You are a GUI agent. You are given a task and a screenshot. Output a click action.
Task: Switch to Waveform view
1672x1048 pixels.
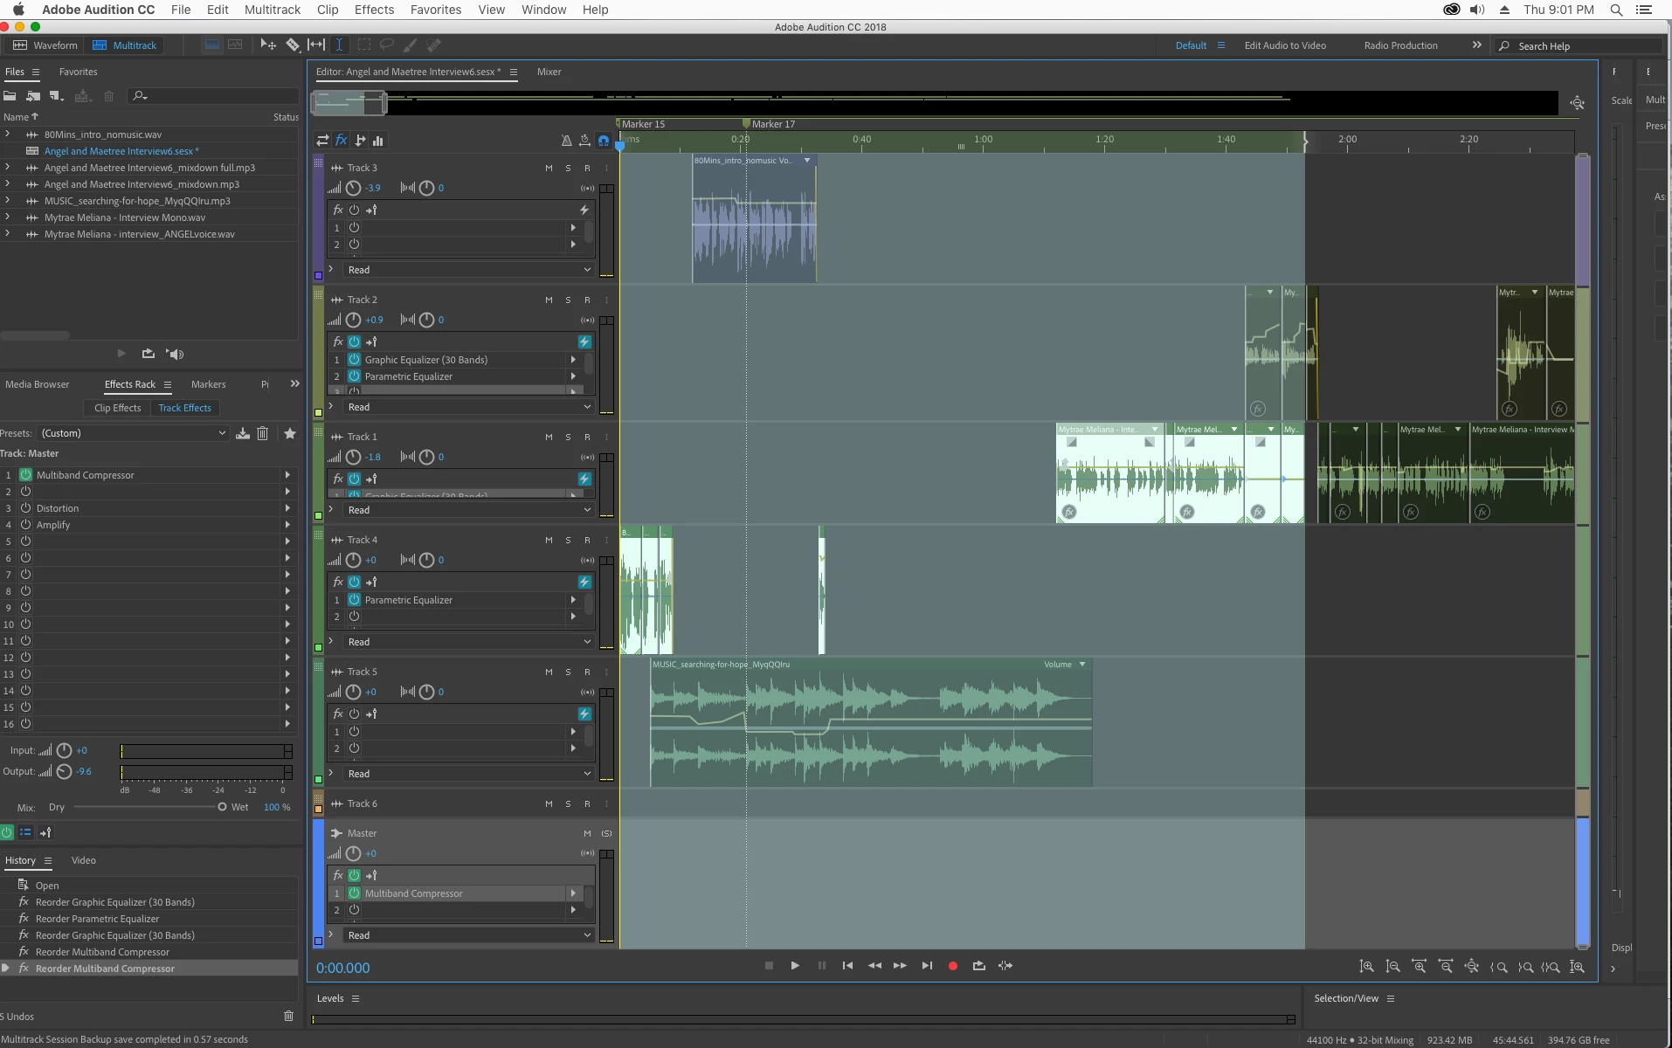tap(45, 45)
